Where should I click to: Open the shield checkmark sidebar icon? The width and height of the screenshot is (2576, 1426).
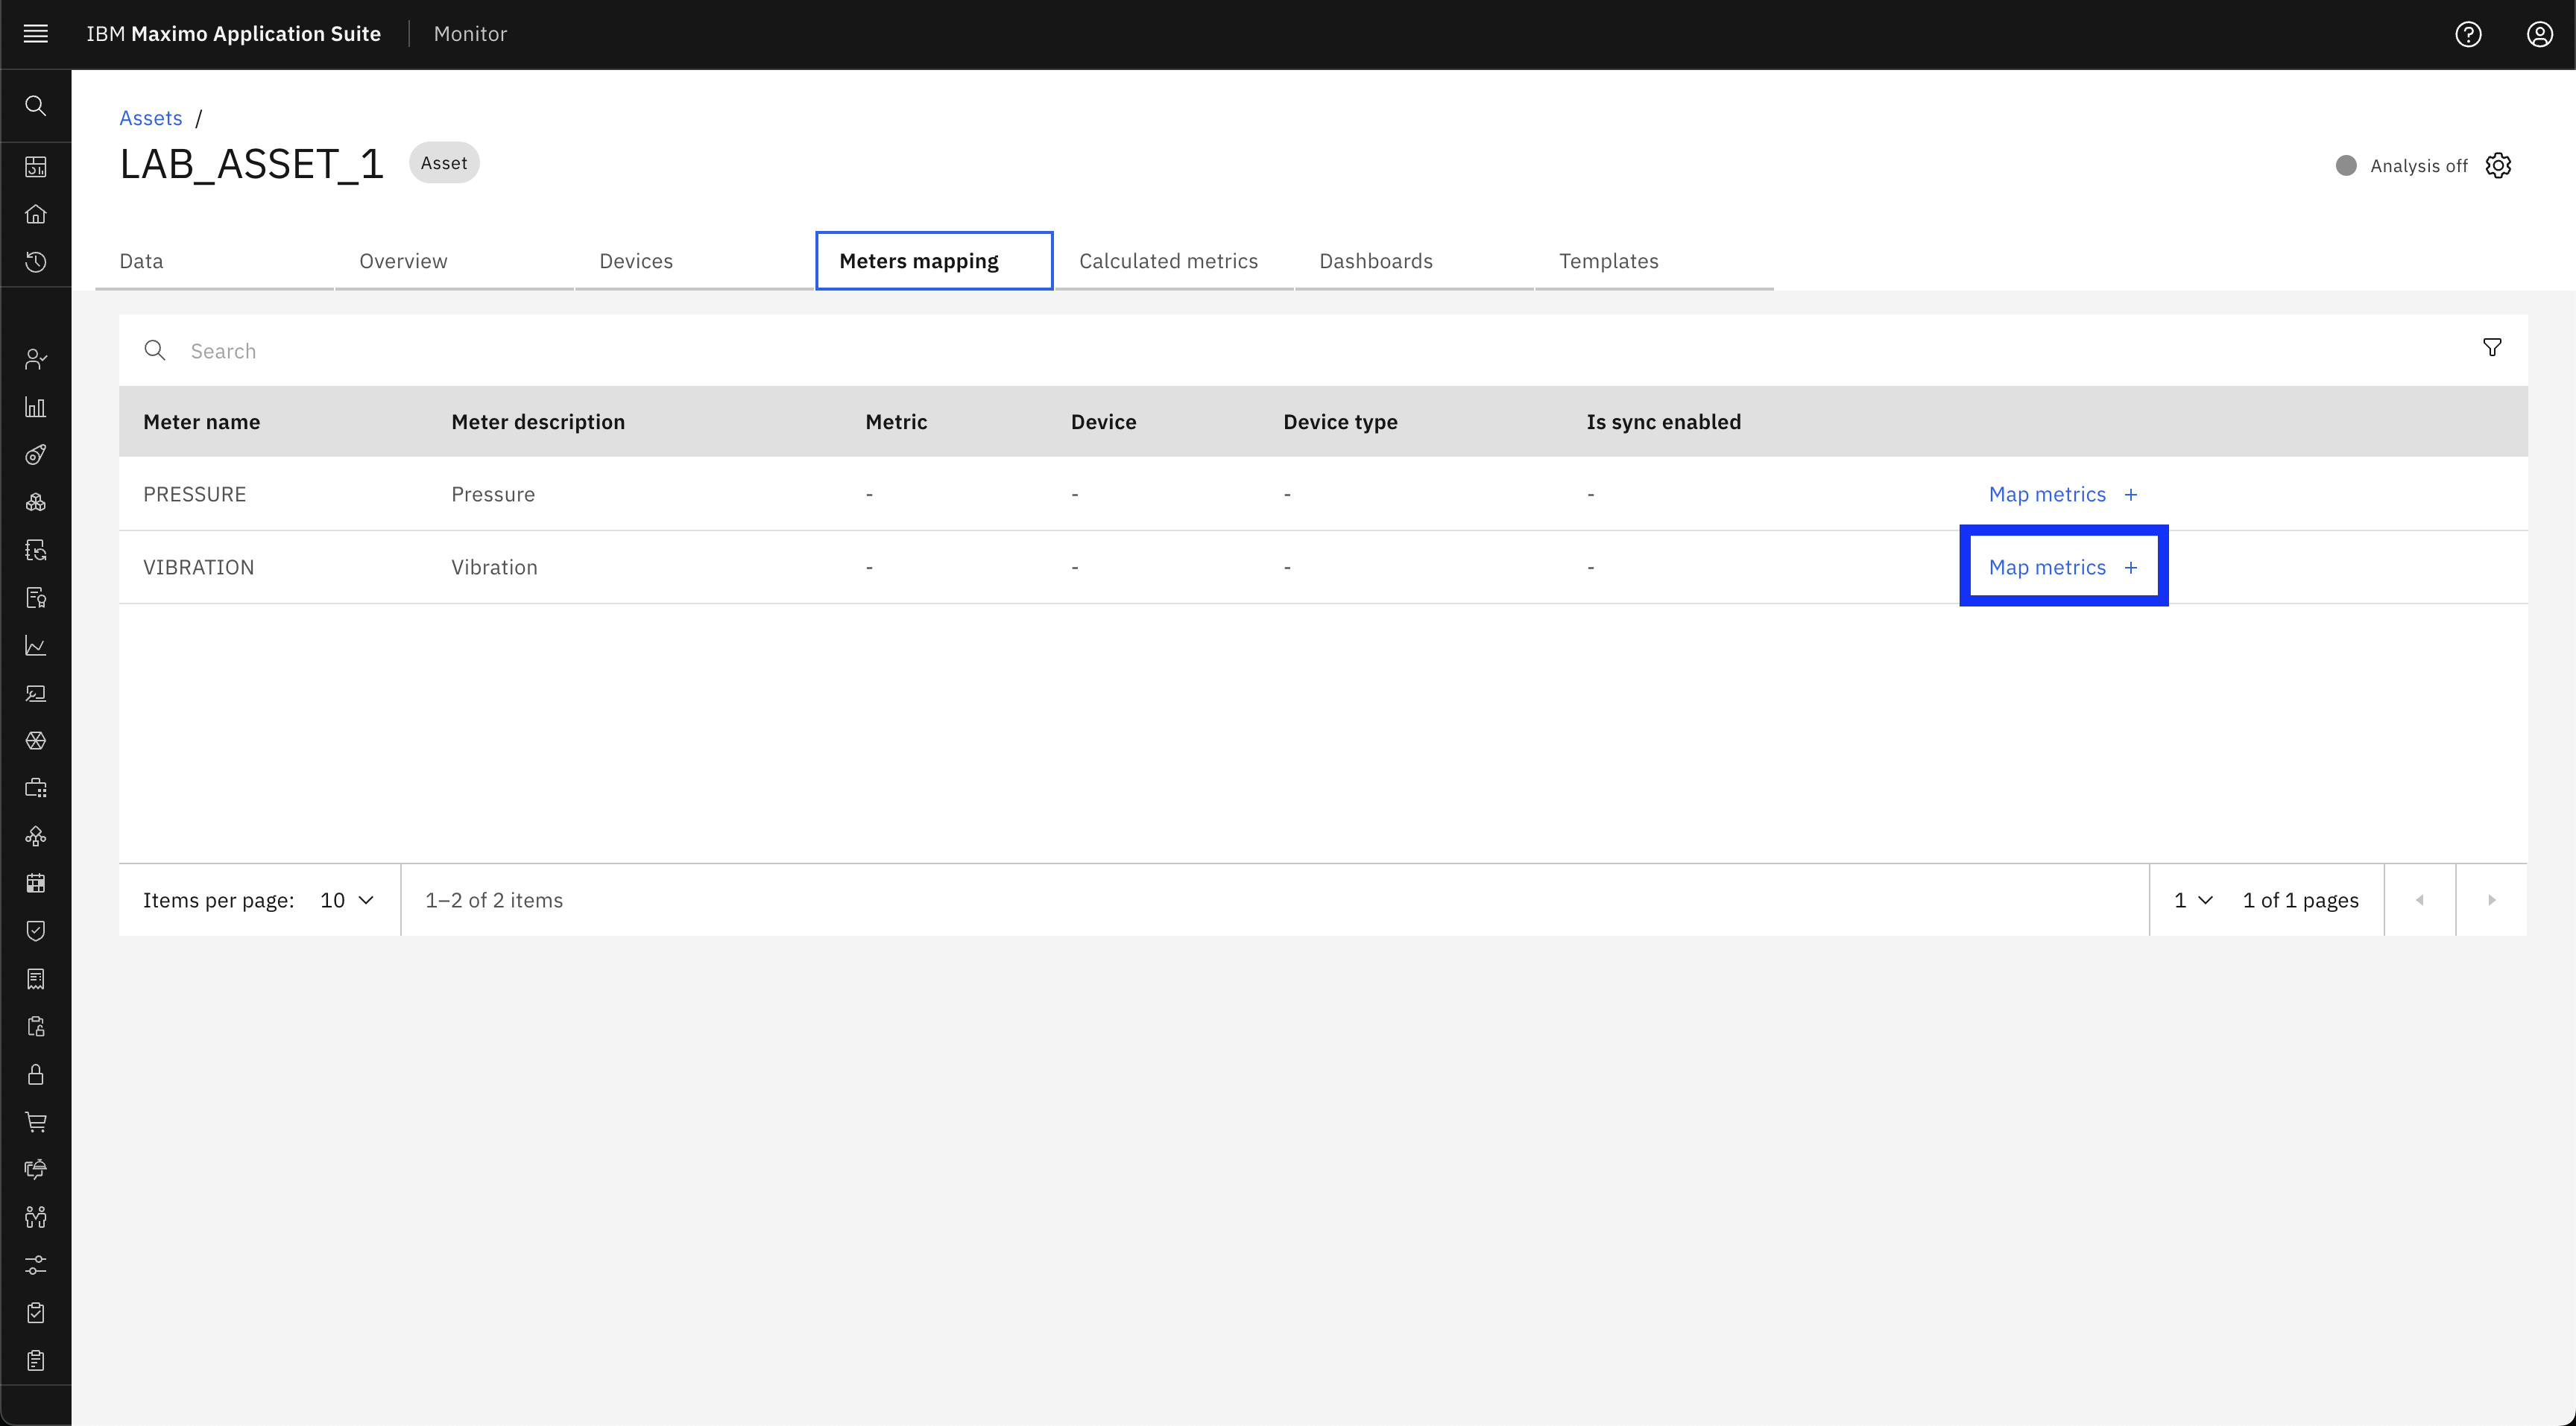coord(36,931)
